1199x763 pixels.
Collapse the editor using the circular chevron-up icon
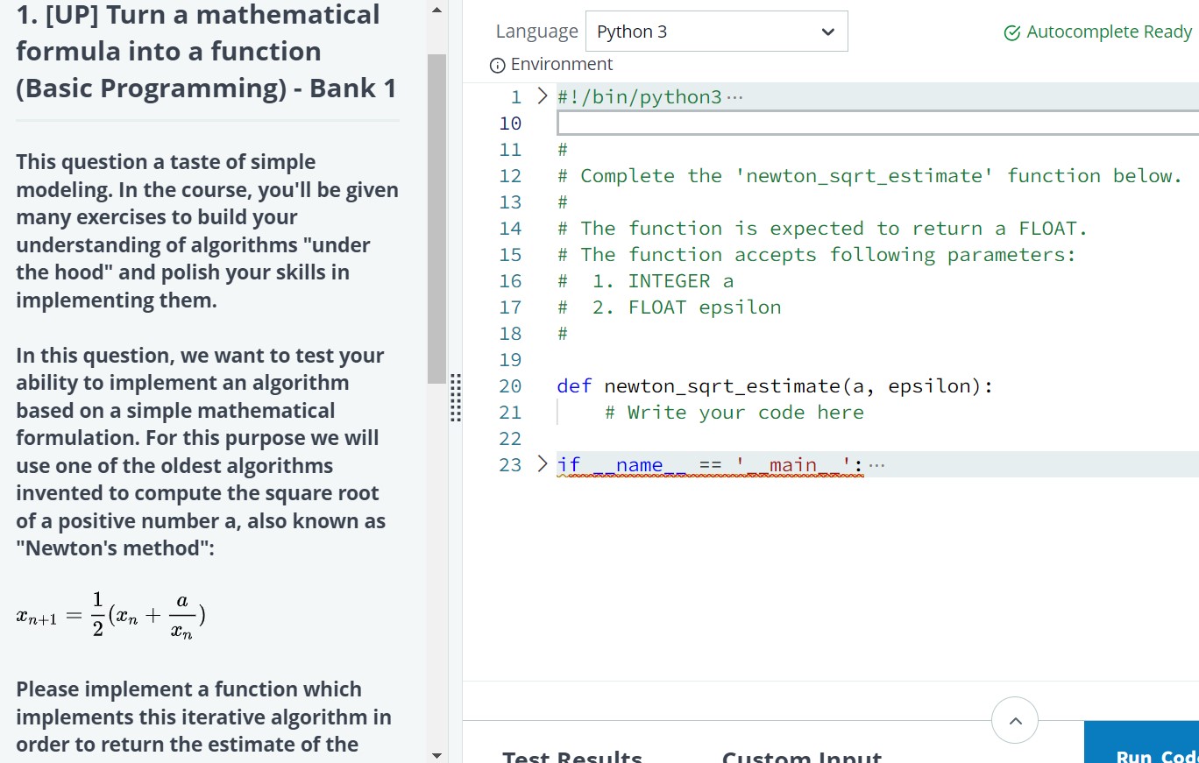(1014, 720)
